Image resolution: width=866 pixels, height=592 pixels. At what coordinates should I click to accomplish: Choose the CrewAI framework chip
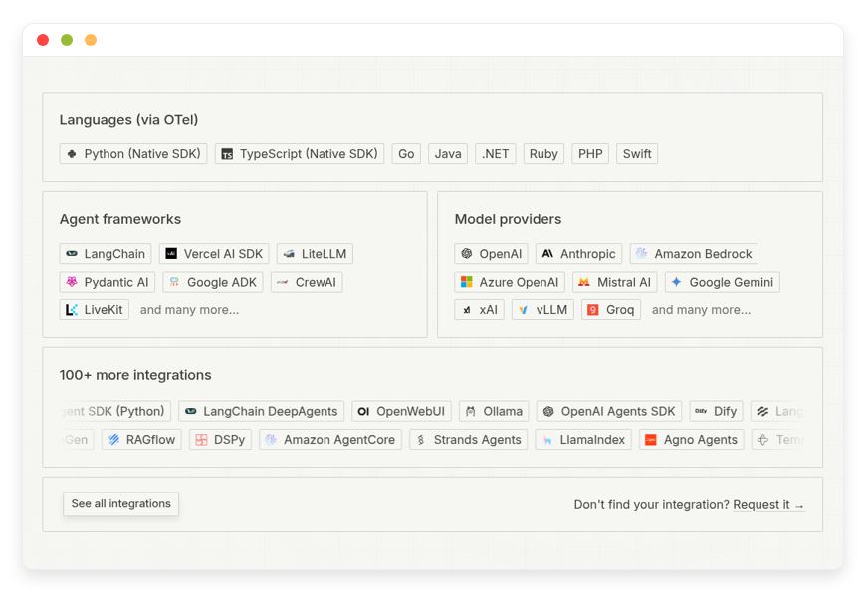click(x=307, y=282)
